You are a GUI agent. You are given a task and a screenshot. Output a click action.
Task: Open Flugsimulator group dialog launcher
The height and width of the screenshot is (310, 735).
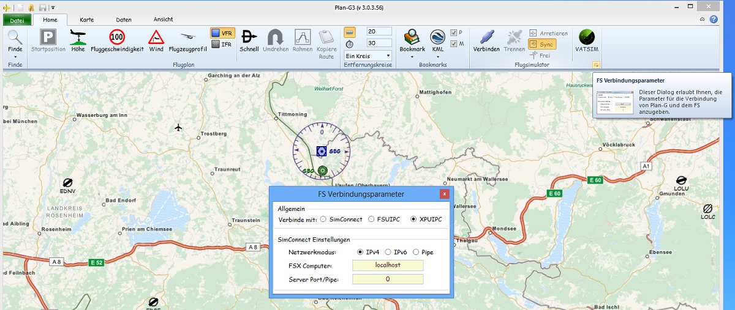coord(595,65)
